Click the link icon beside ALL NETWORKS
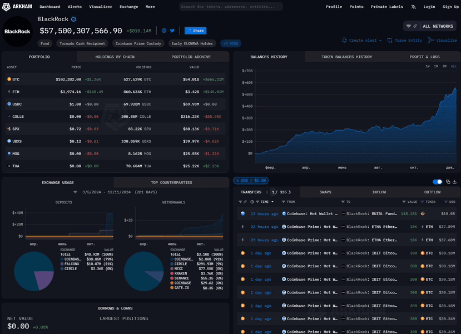 [415, 26]
